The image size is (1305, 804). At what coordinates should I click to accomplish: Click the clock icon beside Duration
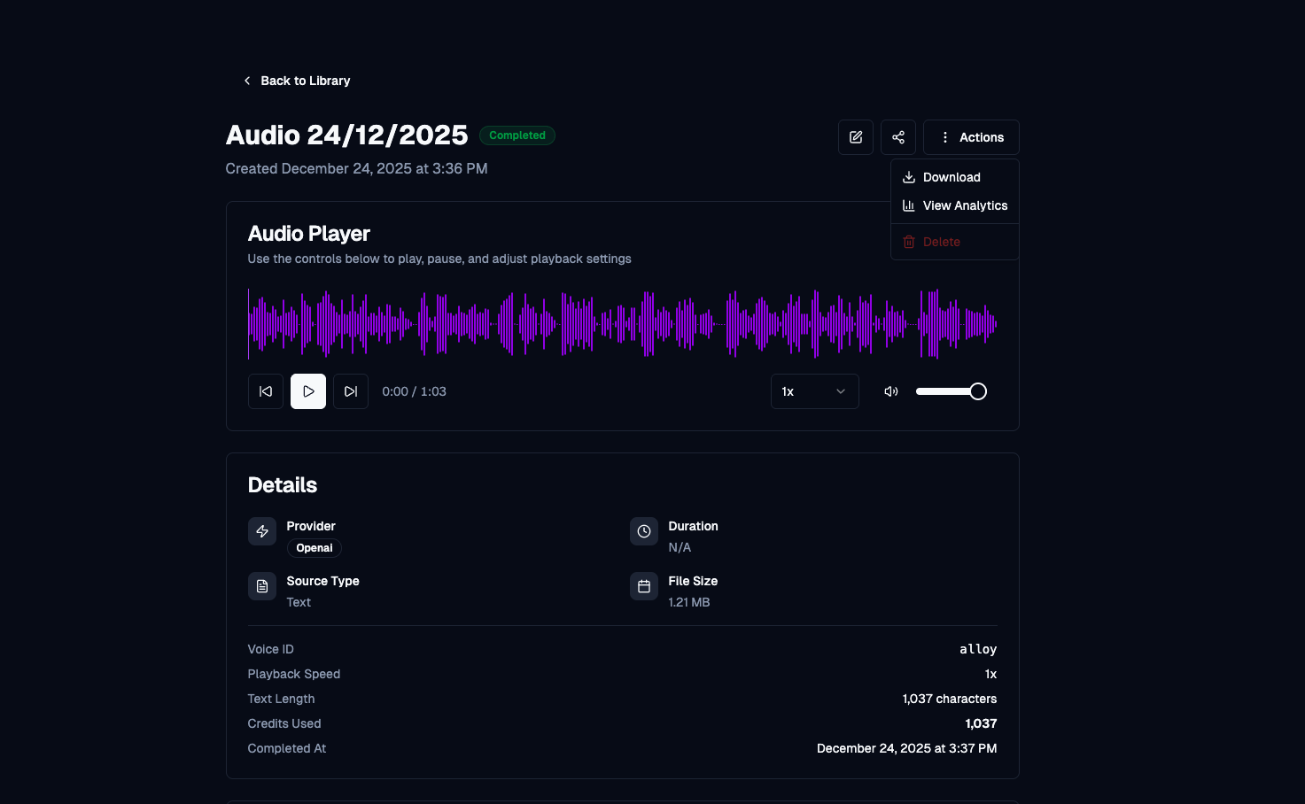644,531
